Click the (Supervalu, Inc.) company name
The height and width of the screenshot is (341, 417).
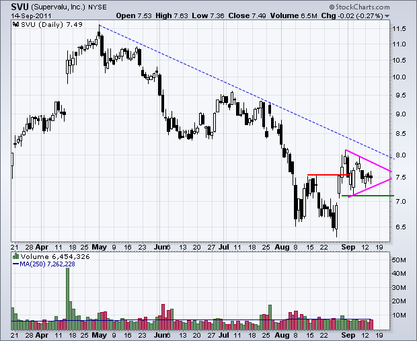tap(58, 7)
